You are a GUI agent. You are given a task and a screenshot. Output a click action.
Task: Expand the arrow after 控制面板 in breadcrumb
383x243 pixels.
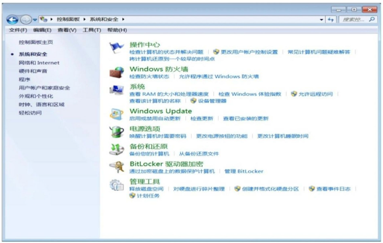pos(85,19)
